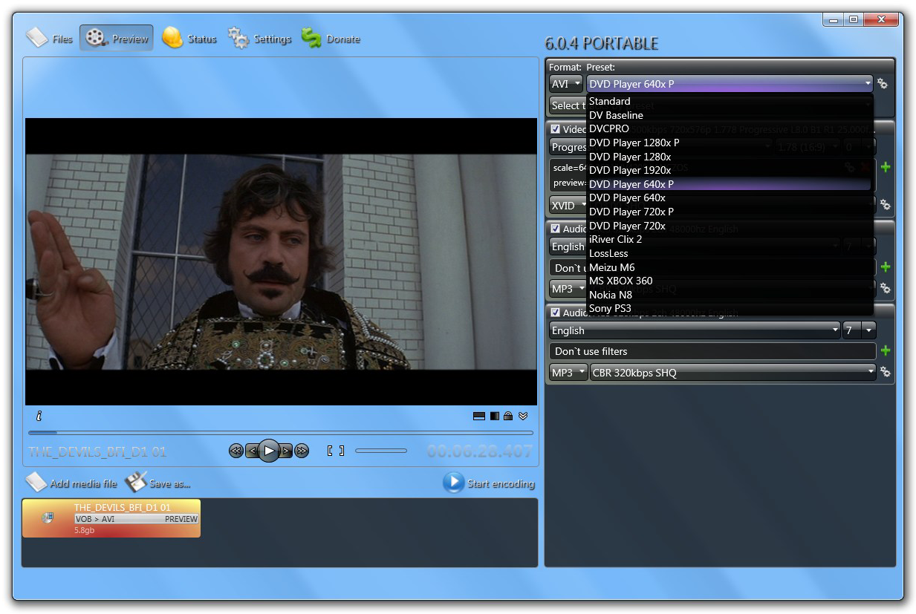Open second audio English language dropdown

pyautogui.click(x=695, y=330)
